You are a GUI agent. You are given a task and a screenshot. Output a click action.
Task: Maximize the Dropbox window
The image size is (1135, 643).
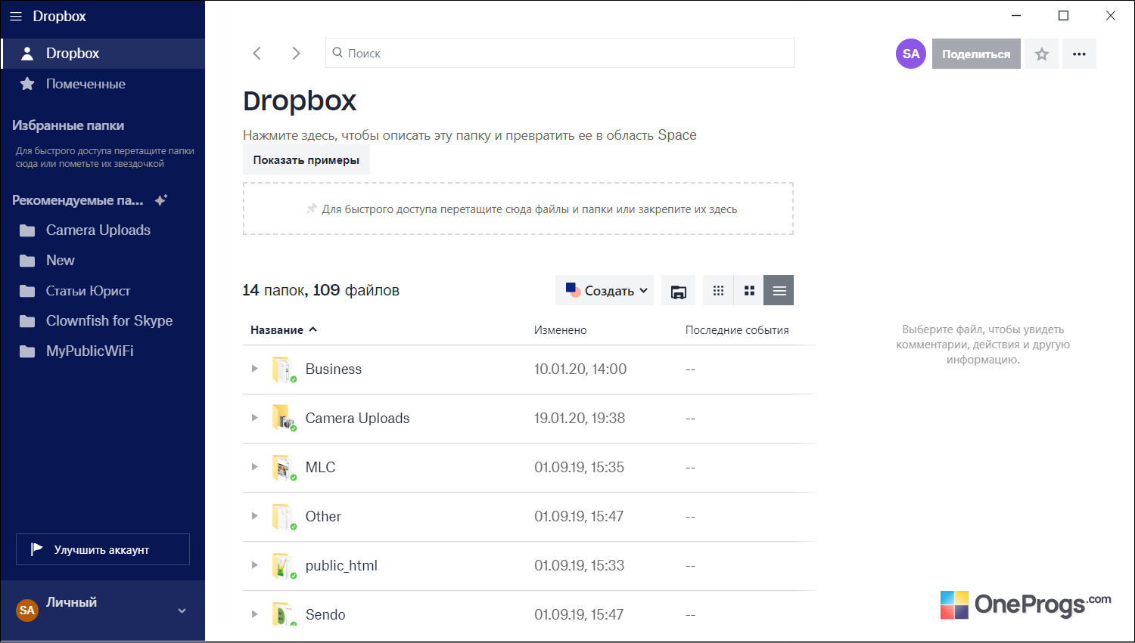[1063, 16]
